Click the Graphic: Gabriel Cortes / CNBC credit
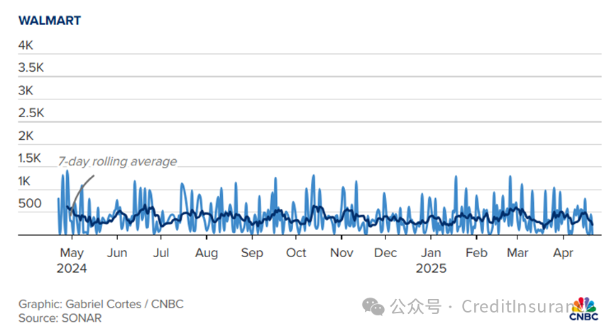Screen dimensions: 614x331 pos(101,304)
